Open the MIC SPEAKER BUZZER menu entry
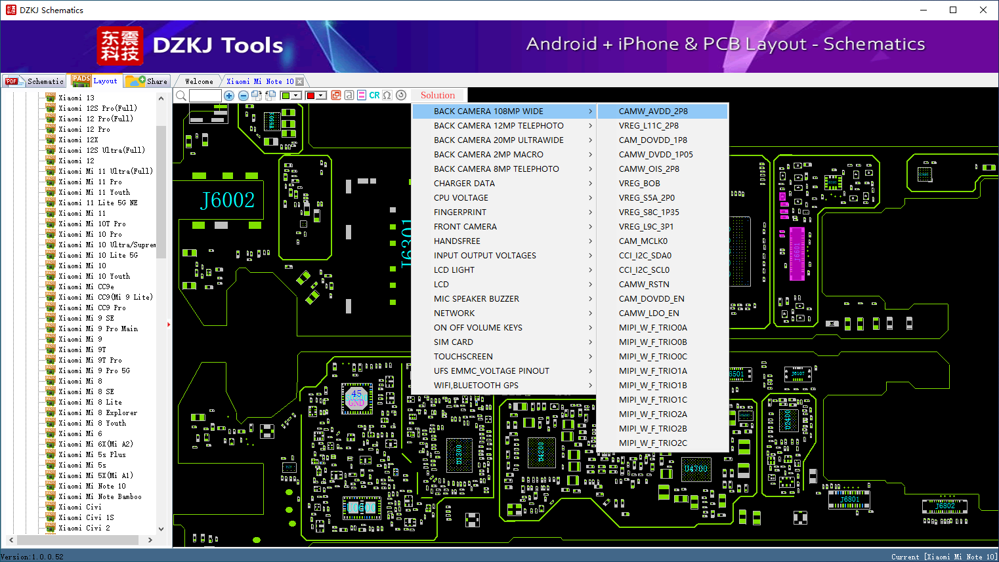 (x=504, y=299)
